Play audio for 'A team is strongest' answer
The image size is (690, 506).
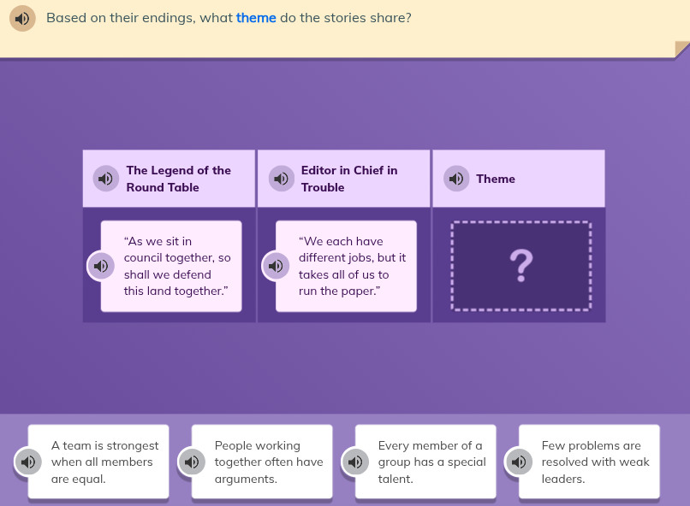28,462
